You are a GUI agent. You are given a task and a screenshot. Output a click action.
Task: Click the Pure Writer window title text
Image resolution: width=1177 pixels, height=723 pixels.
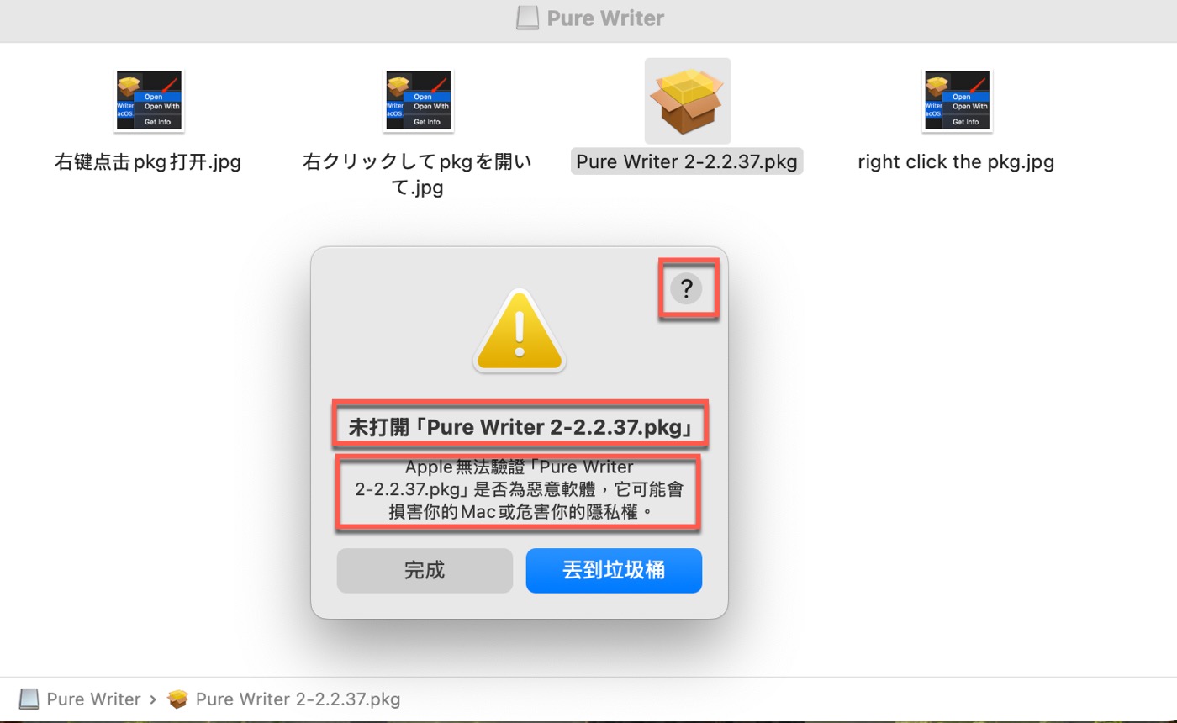tap(605, 18)
